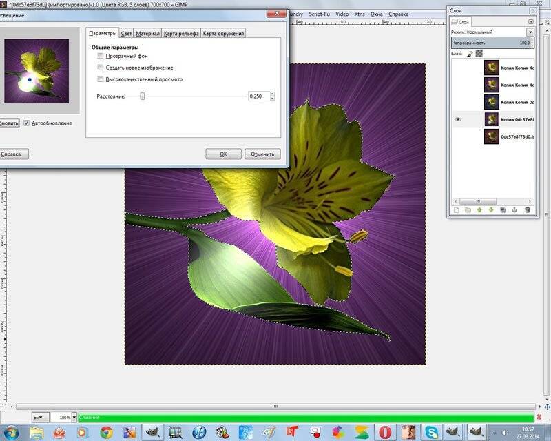
Task: Click the Слои tab in layers dock
Action: [461, 22]
